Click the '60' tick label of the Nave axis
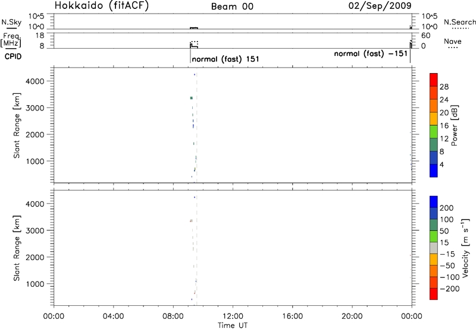This screenshot has width=476, height=329. click(x=425, y=36)
